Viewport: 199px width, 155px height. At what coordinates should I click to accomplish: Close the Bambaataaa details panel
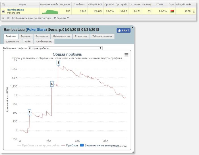[132, 27]
